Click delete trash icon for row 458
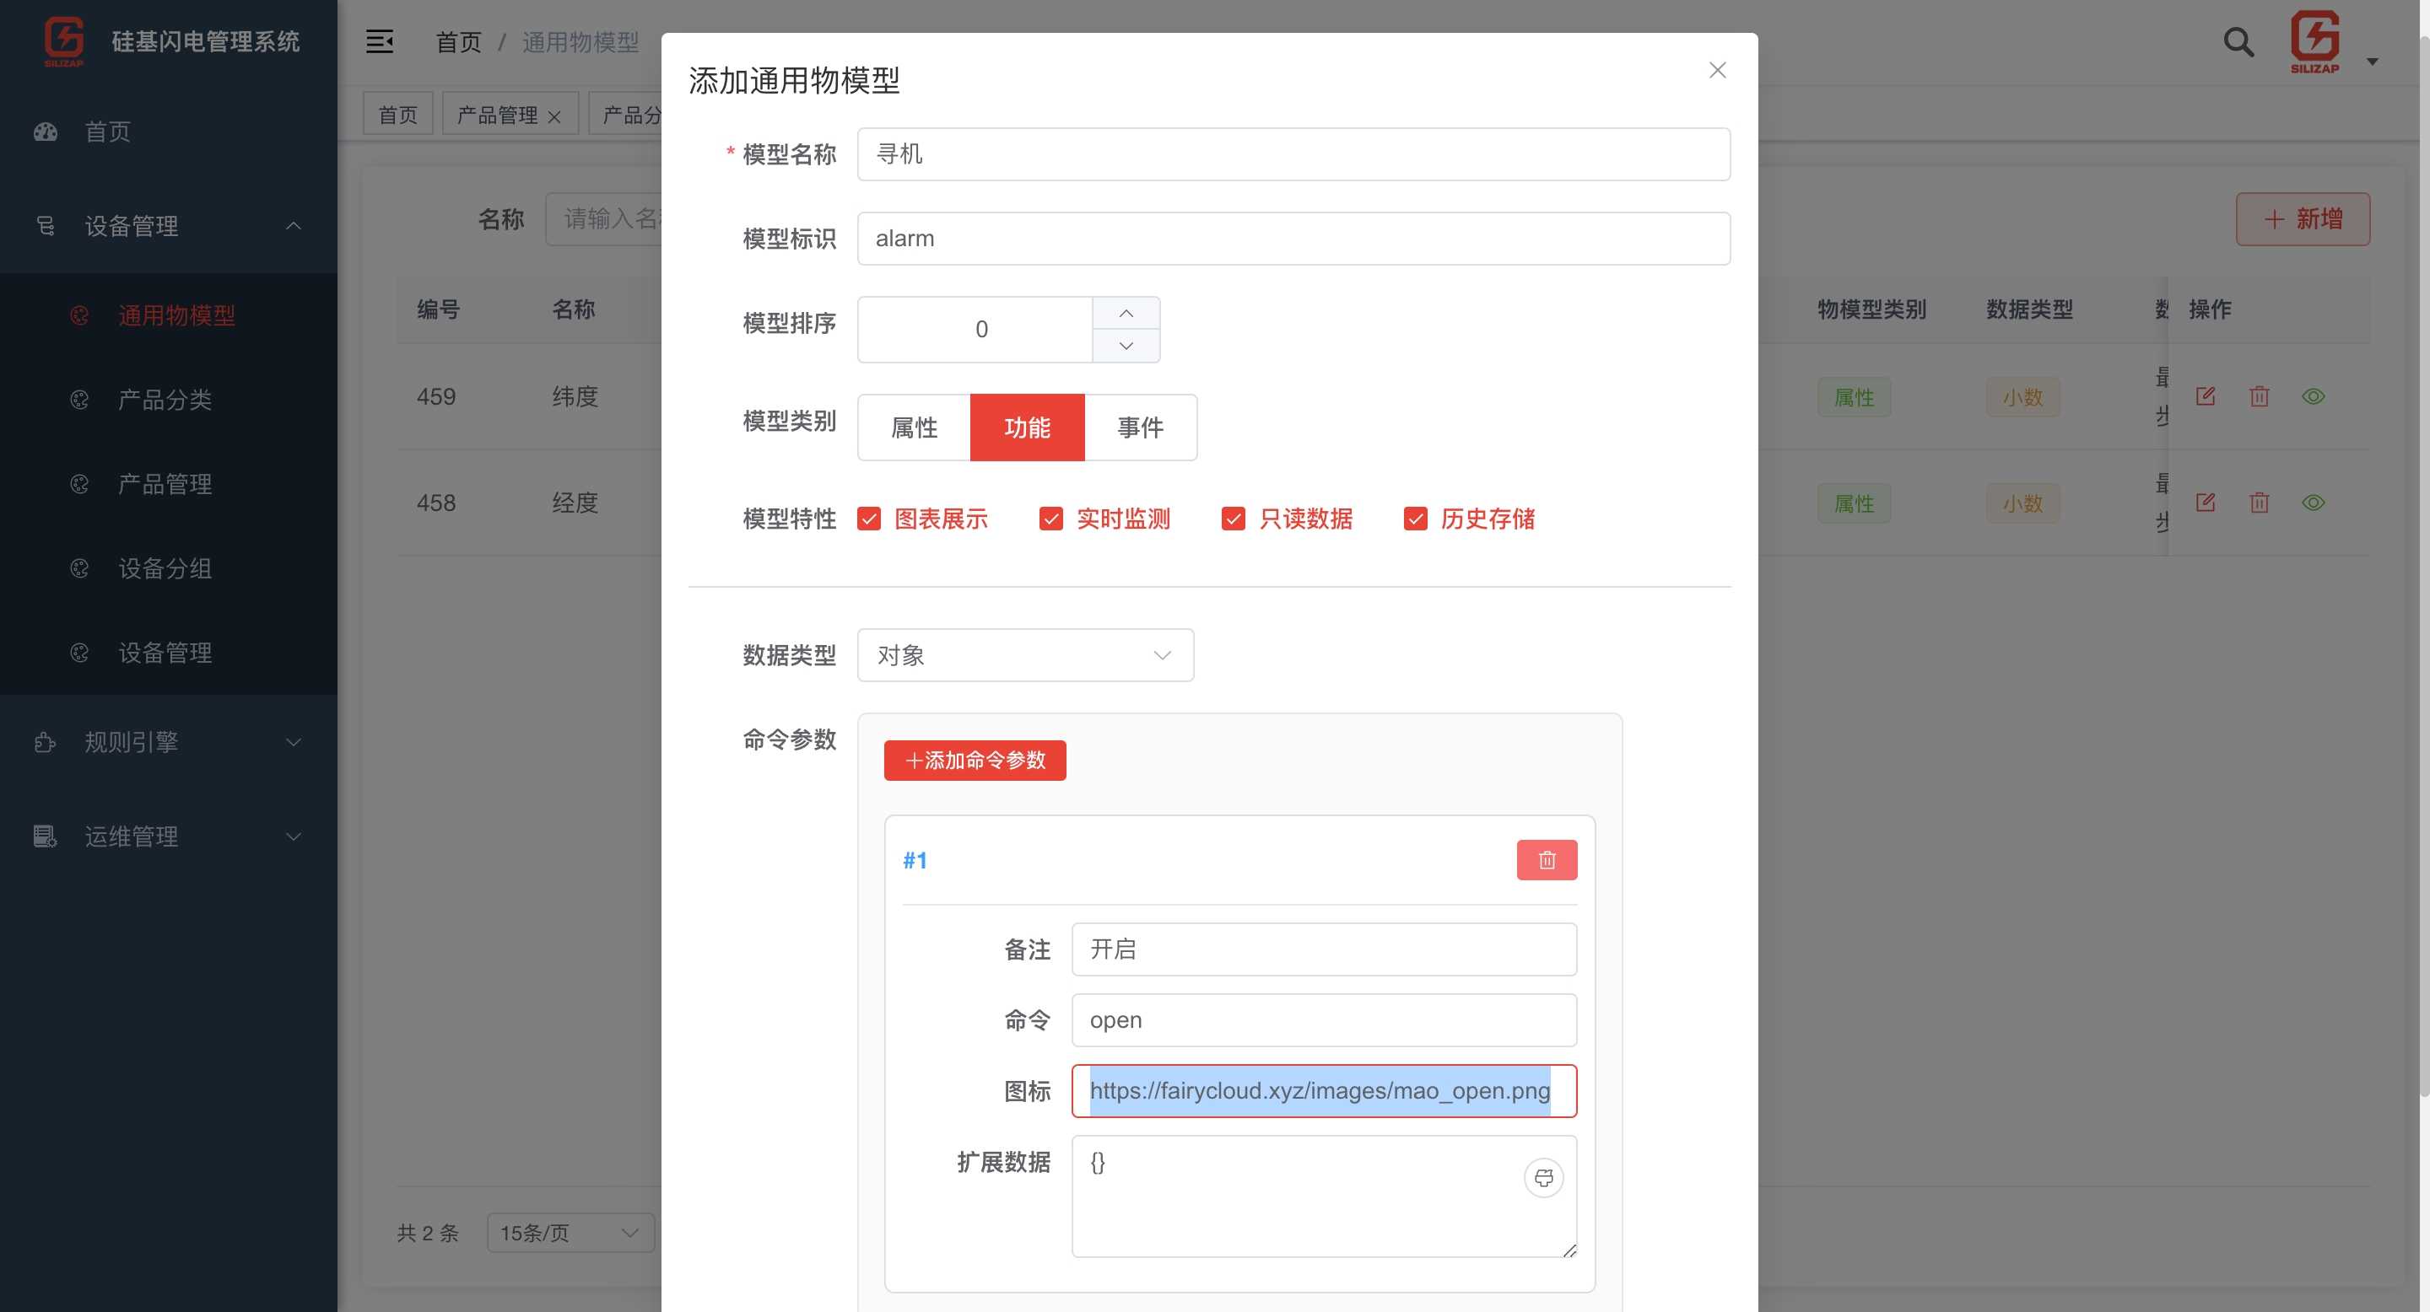 pos(2259,503)
